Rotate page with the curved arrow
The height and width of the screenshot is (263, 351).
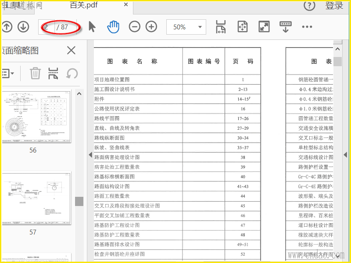click(x=72, y=73)
